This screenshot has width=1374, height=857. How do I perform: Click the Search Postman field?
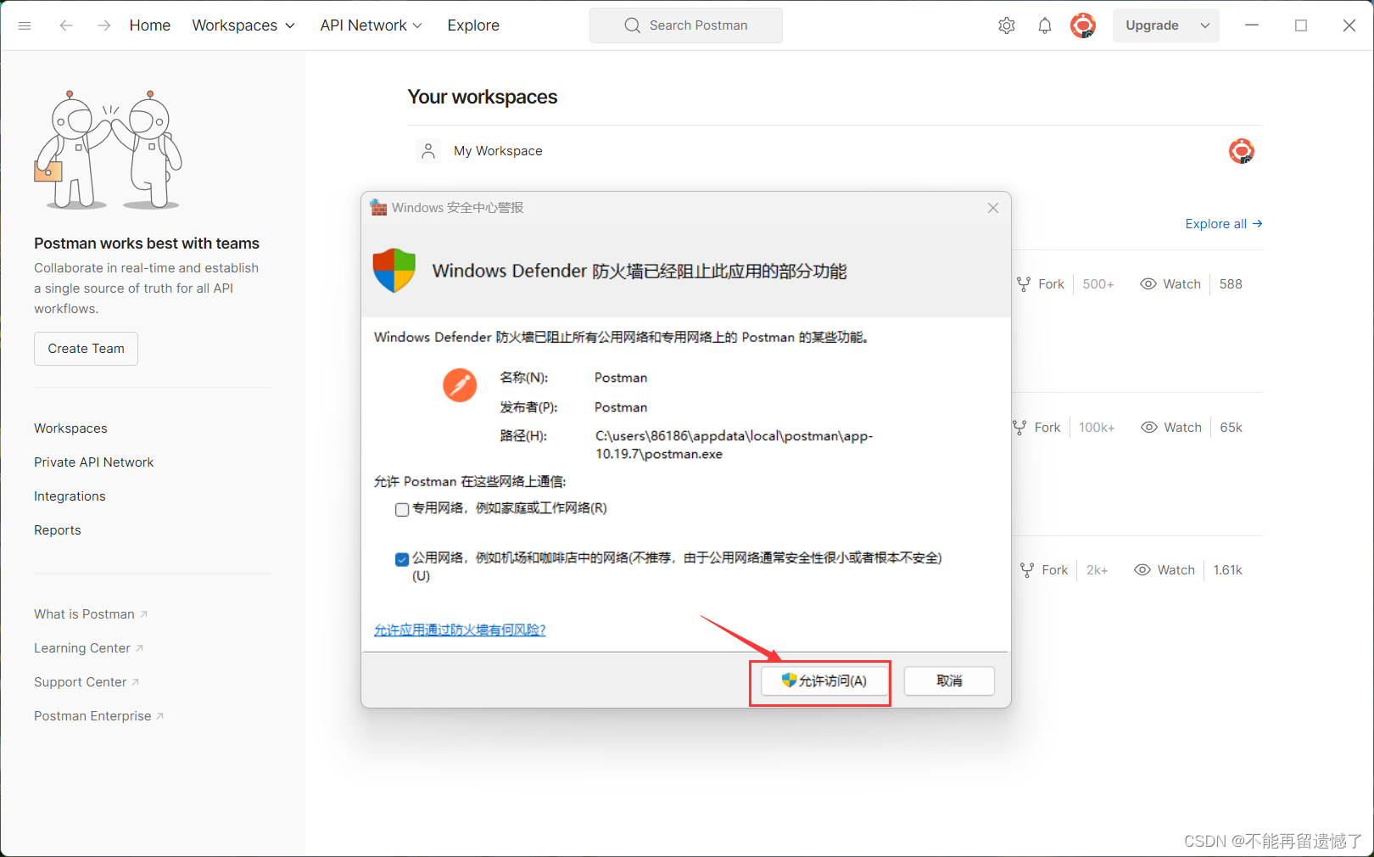coord(686,25)
